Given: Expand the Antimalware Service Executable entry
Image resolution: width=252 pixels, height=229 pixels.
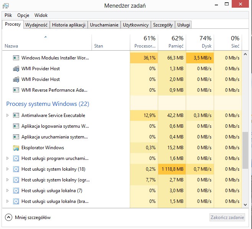Looking at the screenshot, I should [x=7, y=115].
